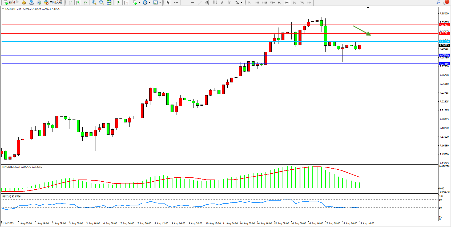451x227 pixels.
Task: Switch to the D1 timeframe
Action: click(x=295, y=2)
